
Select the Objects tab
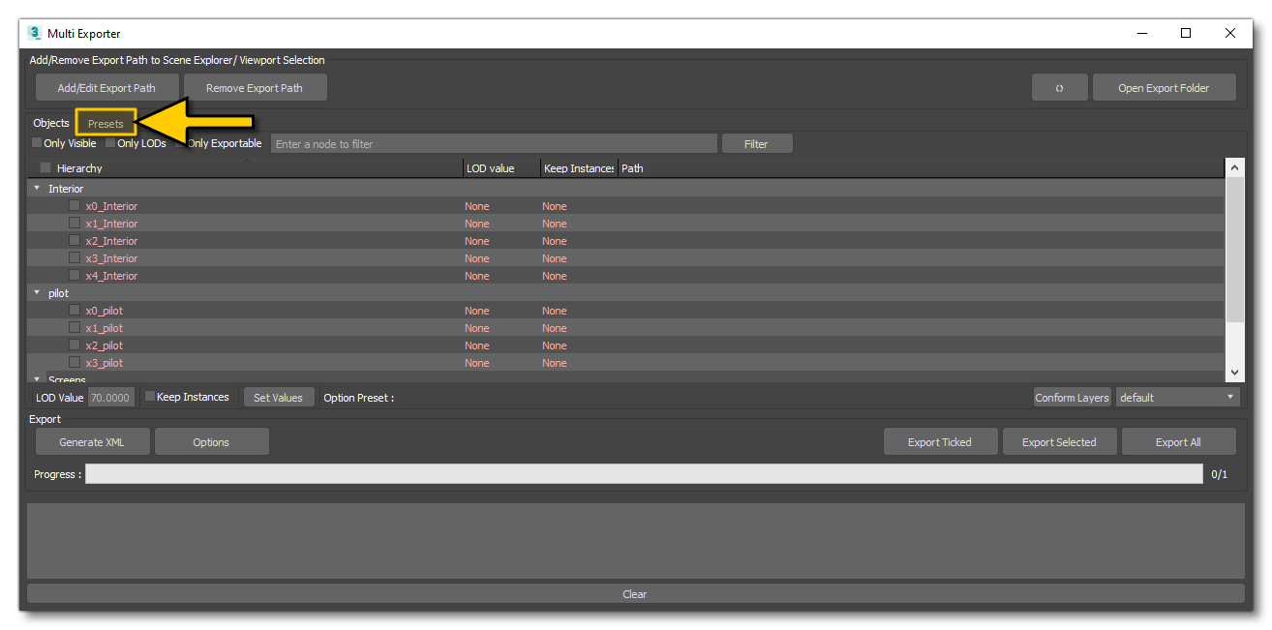click(x=51, y=124)
